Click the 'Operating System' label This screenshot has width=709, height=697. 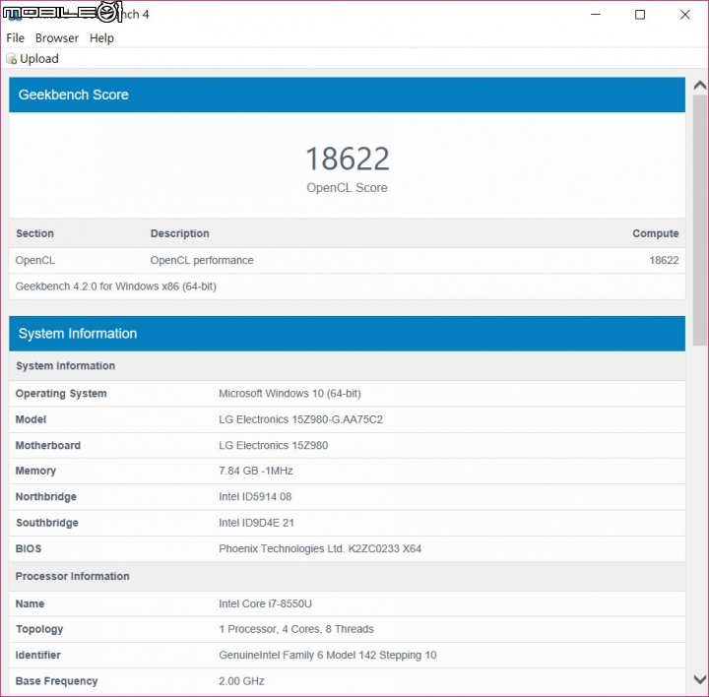click(61, 393)
